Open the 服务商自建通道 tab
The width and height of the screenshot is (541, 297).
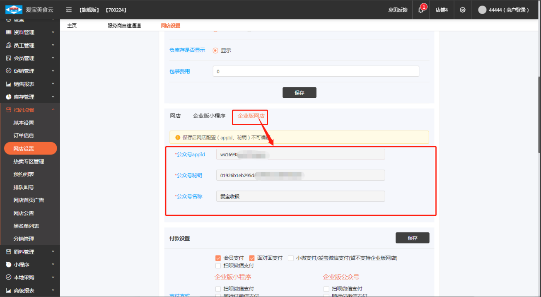pos(124,26)
